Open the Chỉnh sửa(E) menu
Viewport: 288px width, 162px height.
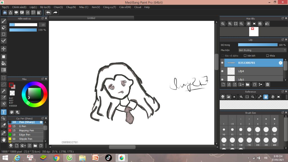click(19, 7)
